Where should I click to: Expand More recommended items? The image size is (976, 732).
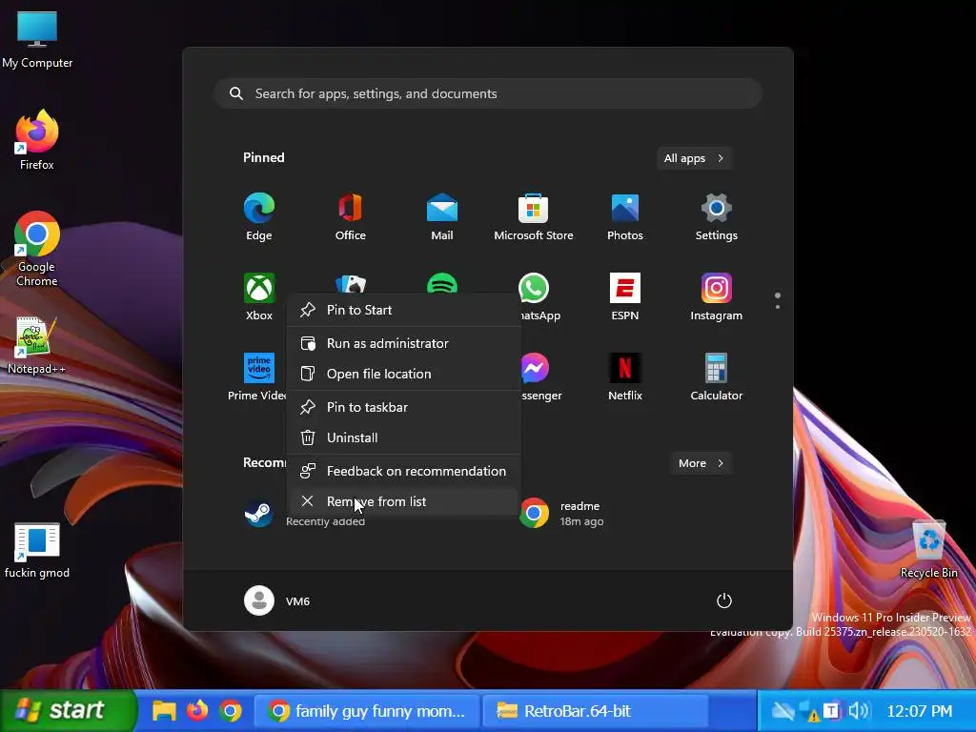coord(701,463)
